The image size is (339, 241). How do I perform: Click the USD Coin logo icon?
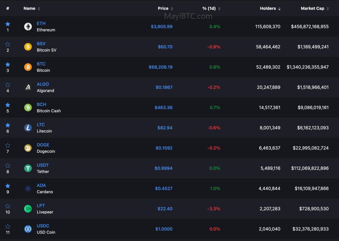point(28,229)
